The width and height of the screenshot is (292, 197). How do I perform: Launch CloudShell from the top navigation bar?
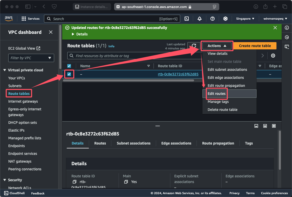187,19
